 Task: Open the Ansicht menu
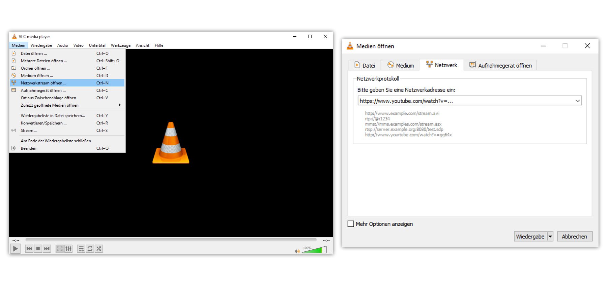pos(142,45)
